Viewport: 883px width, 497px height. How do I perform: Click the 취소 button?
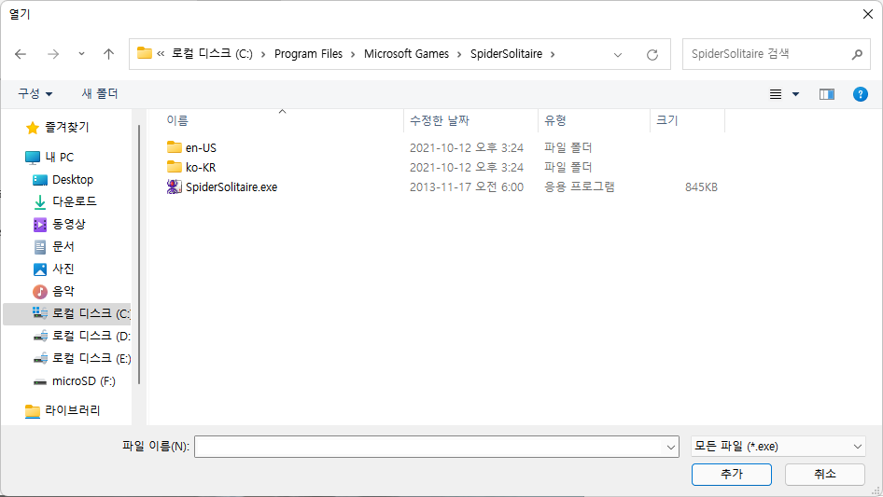[825, 474]
